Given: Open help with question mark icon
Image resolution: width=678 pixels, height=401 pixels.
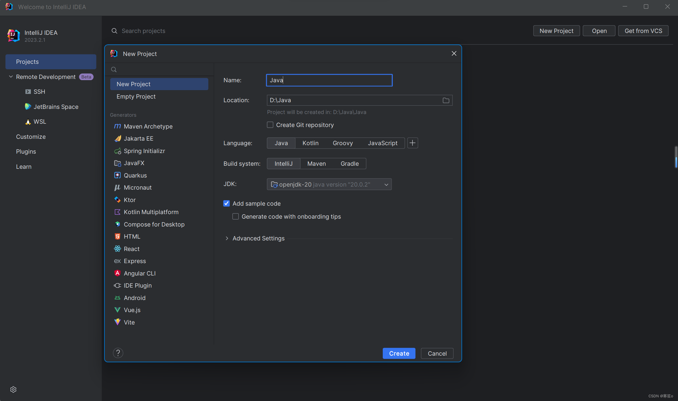Looking at the screenshot, I should pos(118,353).
